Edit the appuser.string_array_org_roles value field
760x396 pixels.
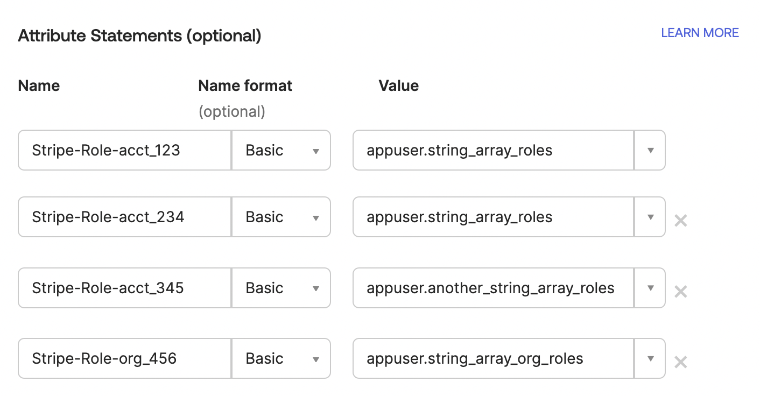tap(494, 358)
